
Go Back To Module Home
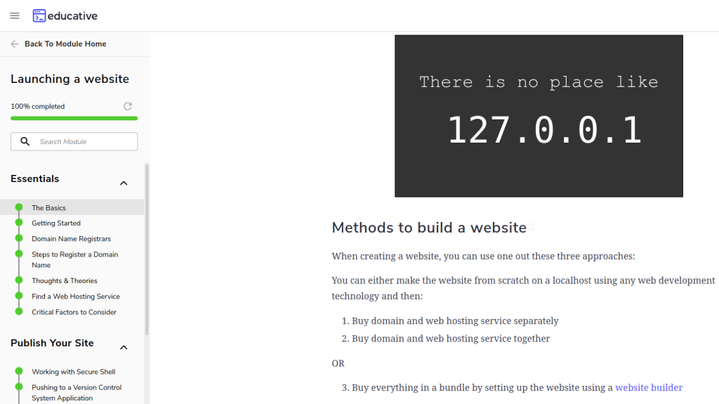tap(65, 44)
